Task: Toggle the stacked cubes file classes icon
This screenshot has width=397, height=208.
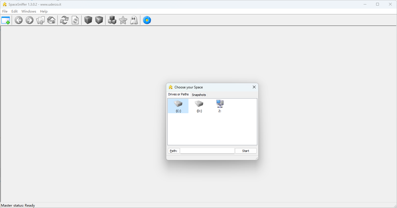Action: click(x=112, y=20)
